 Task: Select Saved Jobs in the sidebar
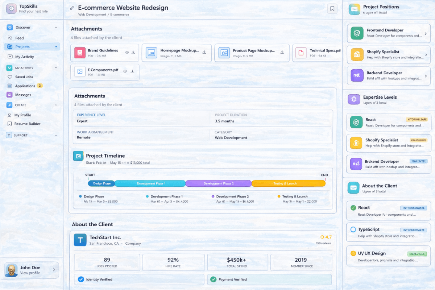click(x=24, y=76)
